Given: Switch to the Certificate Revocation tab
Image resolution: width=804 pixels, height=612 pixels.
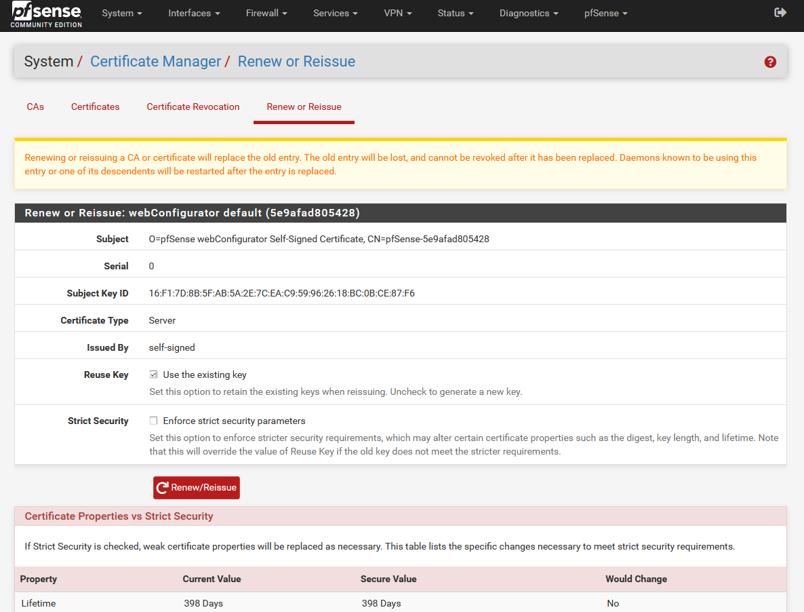Looking at the screenshot, I should point(193,107).
